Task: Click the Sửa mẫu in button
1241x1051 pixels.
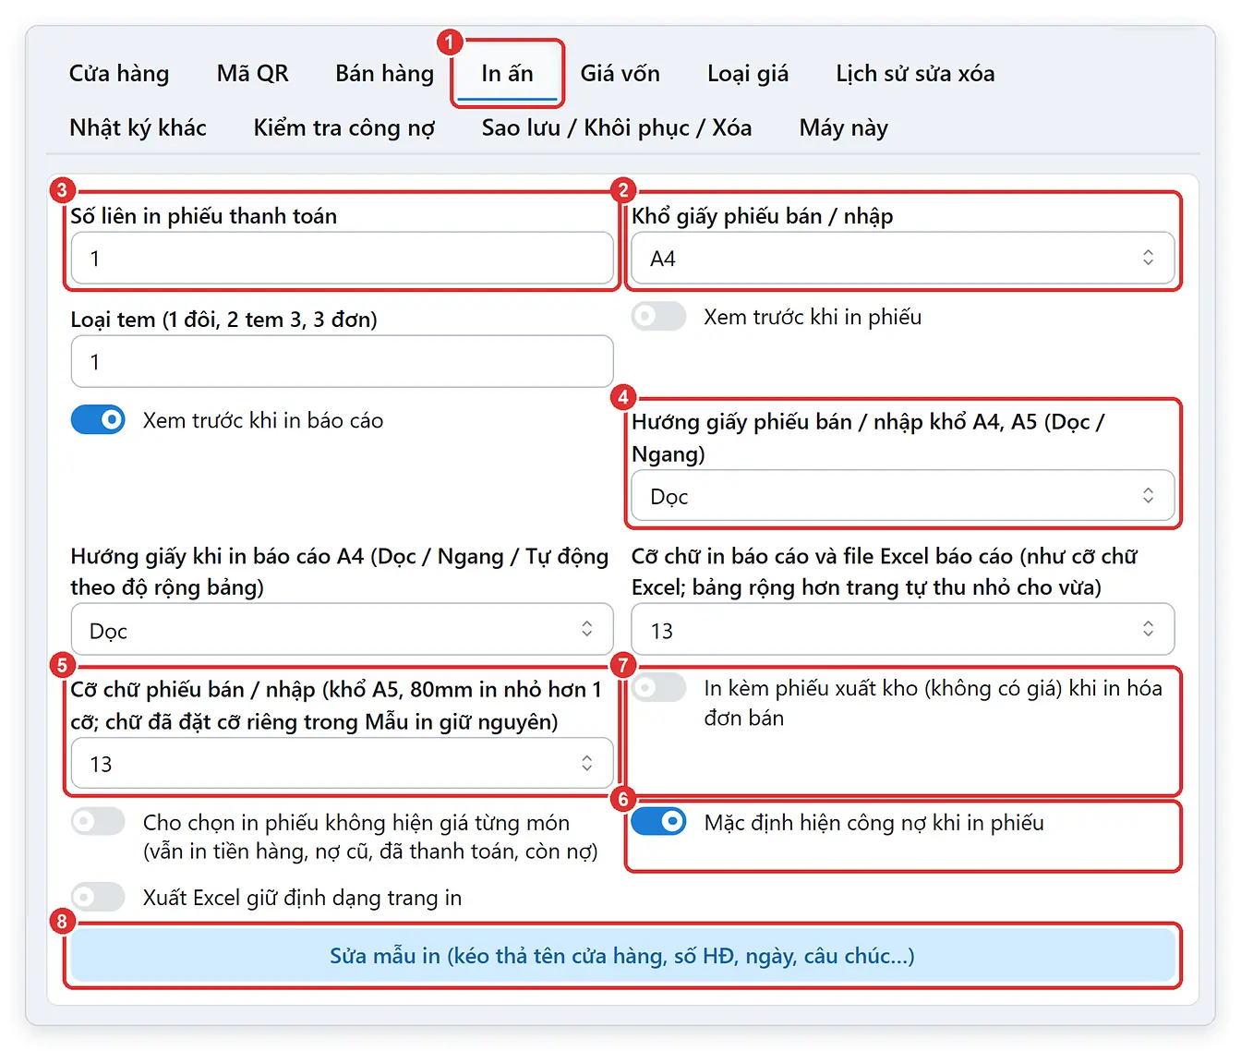Action: pyautogui.click(x=622, y=956)
